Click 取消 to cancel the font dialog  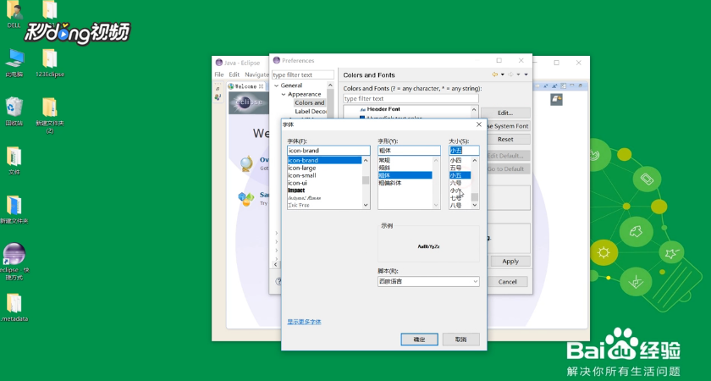pyautogui.click(x=460, y=340)
